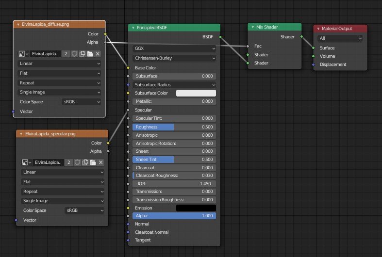Click the IOR value field
This screenshot has width=382, height=257.
click(x=174, y=184)
